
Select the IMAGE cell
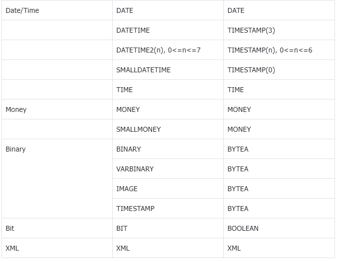coord(127,189)
